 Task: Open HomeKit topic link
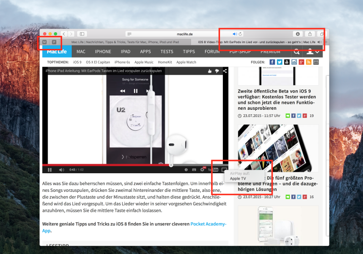[165, 62]
